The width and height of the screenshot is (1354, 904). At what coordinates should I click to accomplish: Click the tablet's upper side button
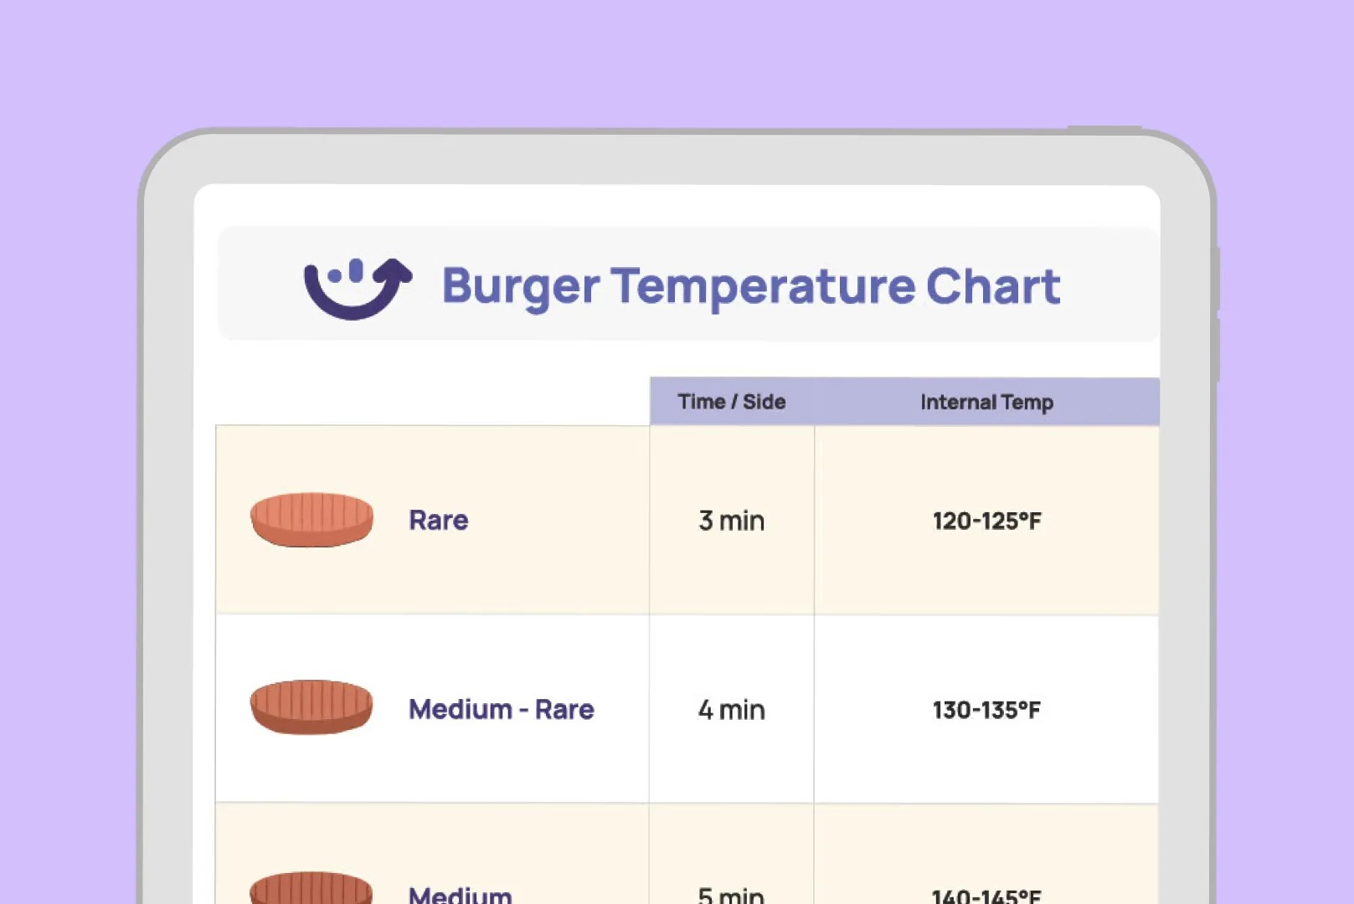click(1216, 279)
